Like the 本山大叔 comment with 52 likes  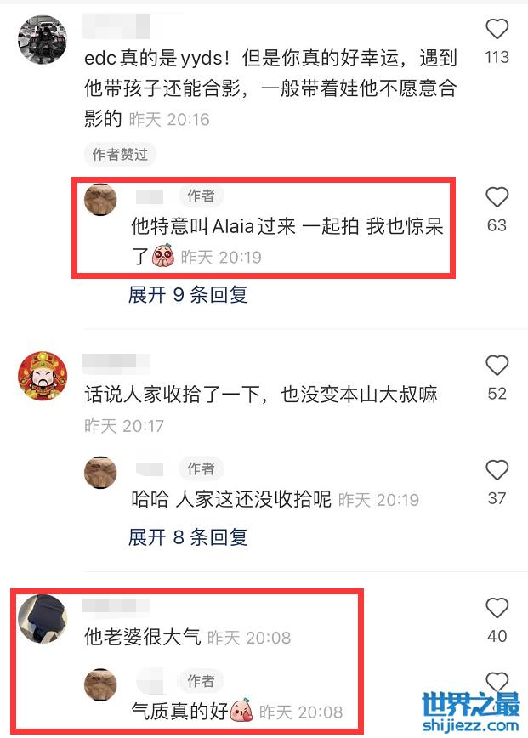(x=497, y=366)
